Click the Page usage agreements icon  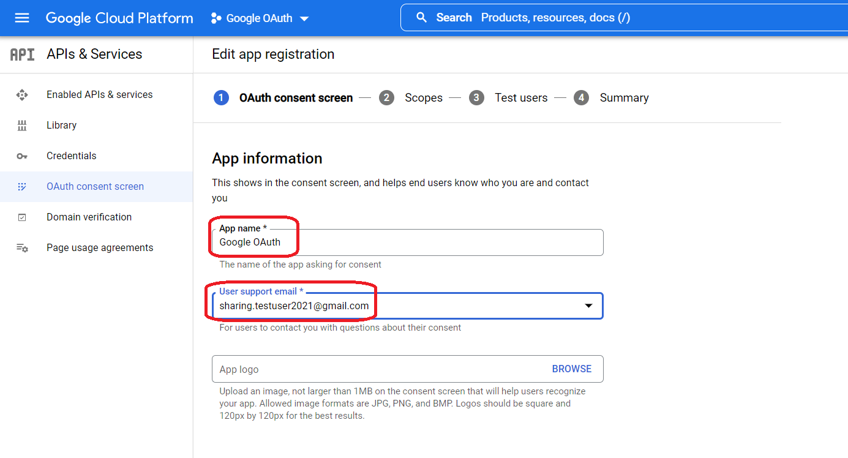[22, 248]
